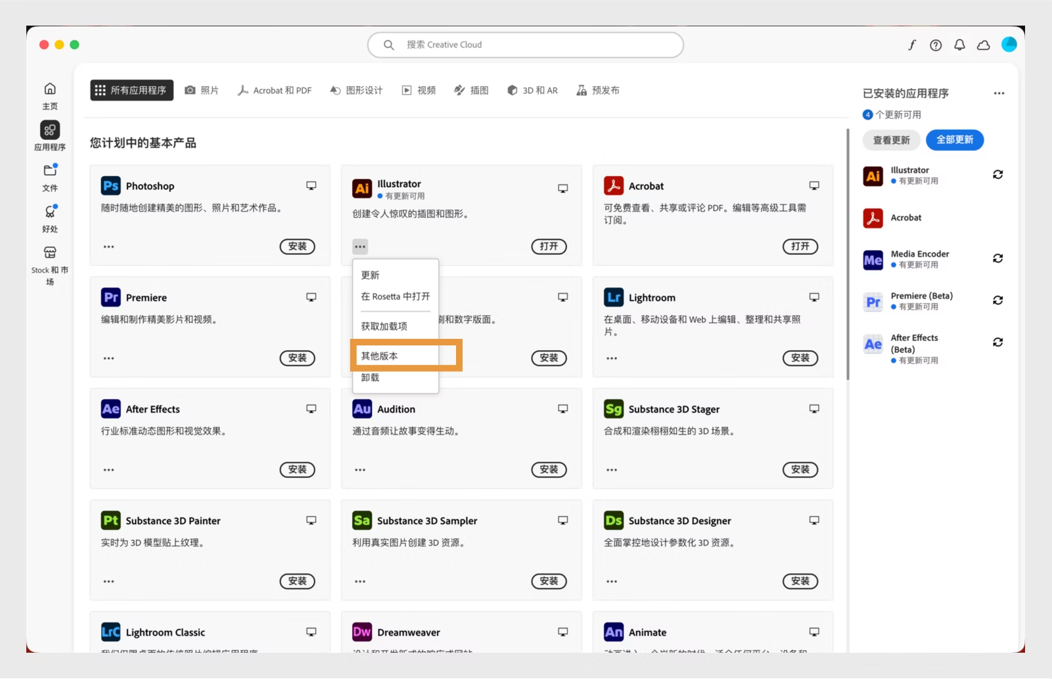Choose 在 Rosetta 中打开 menu entry
1052x679 pixels.
(396, 297)
